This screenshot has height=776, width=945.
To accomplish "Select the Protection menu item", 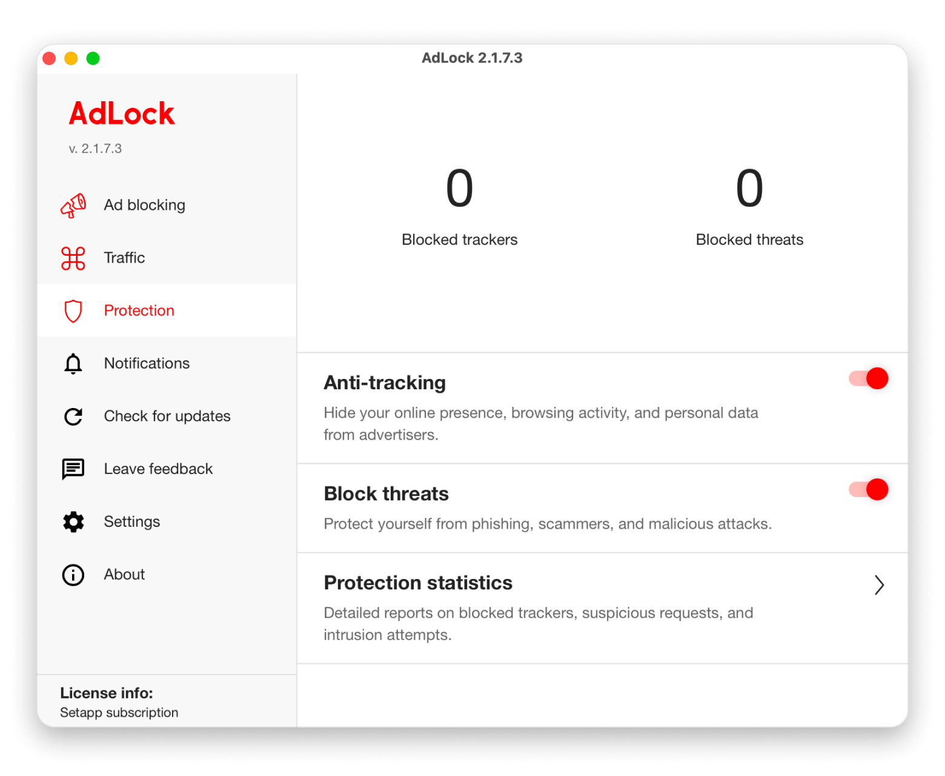I will [167, 310].
